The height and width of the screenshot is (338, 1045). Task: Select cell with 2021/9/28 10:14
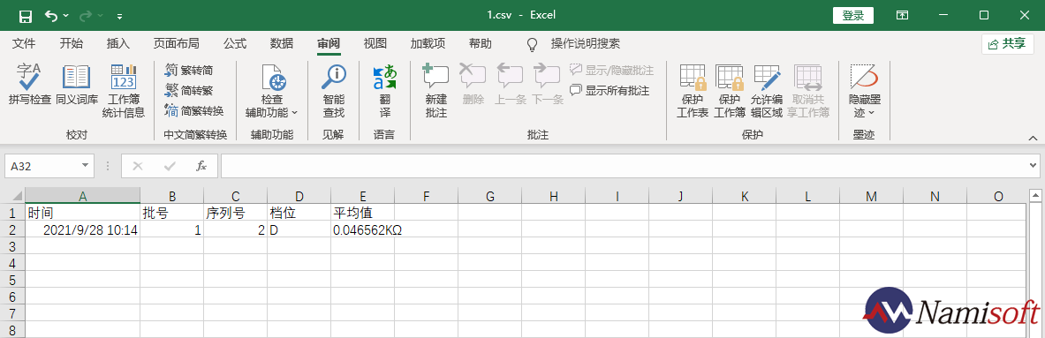click(83, 229)
